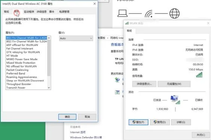The height and width of the screenshot is (140, 211).
Task: Click the globe internet icon in network diagram
Action: tap(174, 13)
